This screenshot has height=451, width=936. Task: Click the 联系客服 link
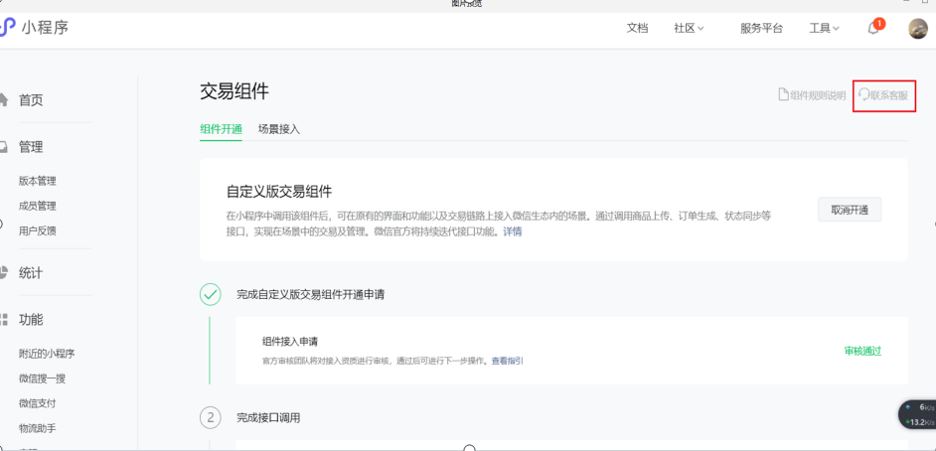tap(889, 94)
